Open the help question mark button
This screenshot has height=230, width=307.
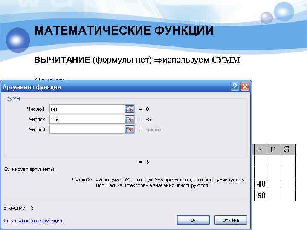tap(235, 86)
